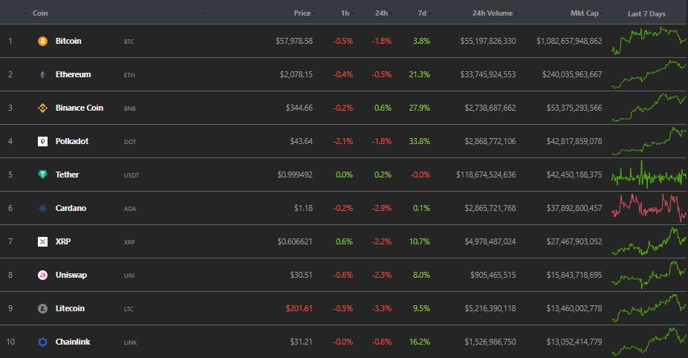This screenshot has height=358, width=688.
Task: Open the Bitcoin name link
Action: pos(68,41)
